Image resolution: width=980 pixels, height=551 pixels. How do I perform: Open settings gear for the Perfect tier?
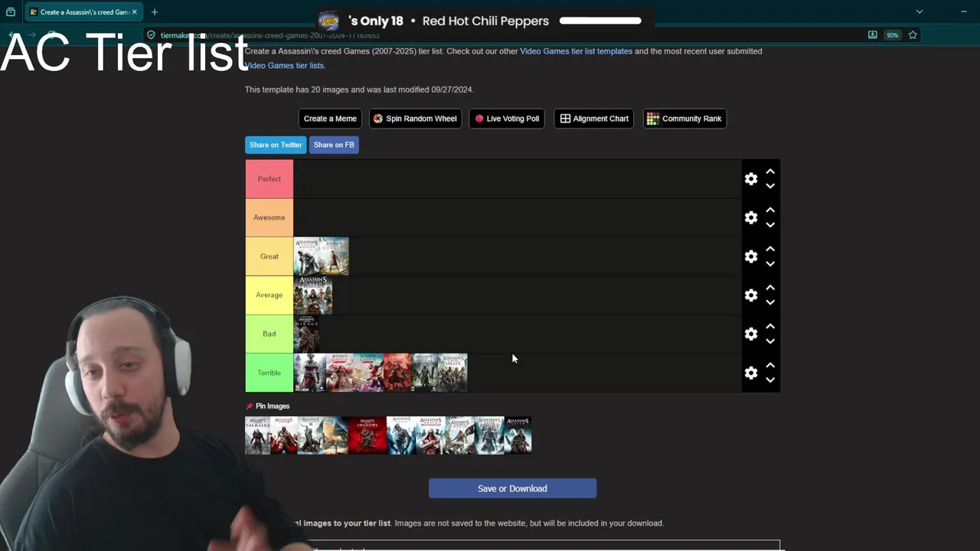pyautogui.click(x=751, y=179)
